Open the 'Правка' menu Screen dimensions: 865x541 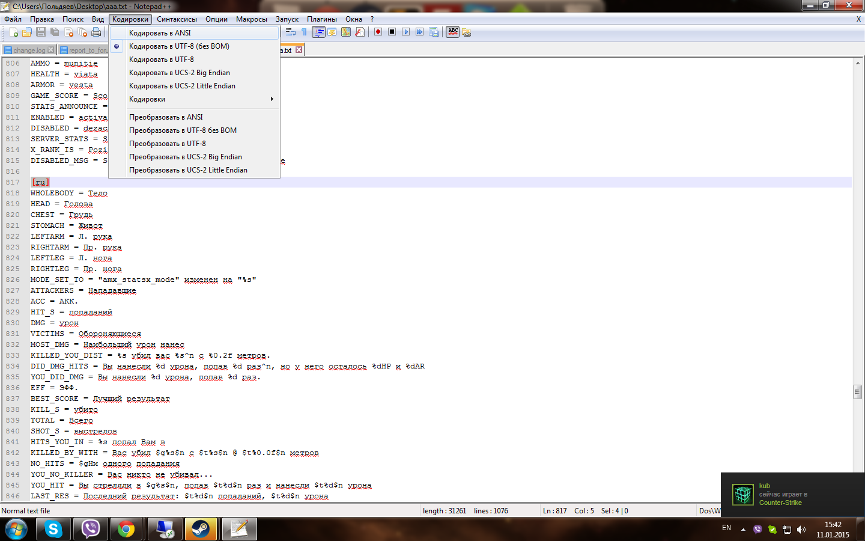coord(42,19)
